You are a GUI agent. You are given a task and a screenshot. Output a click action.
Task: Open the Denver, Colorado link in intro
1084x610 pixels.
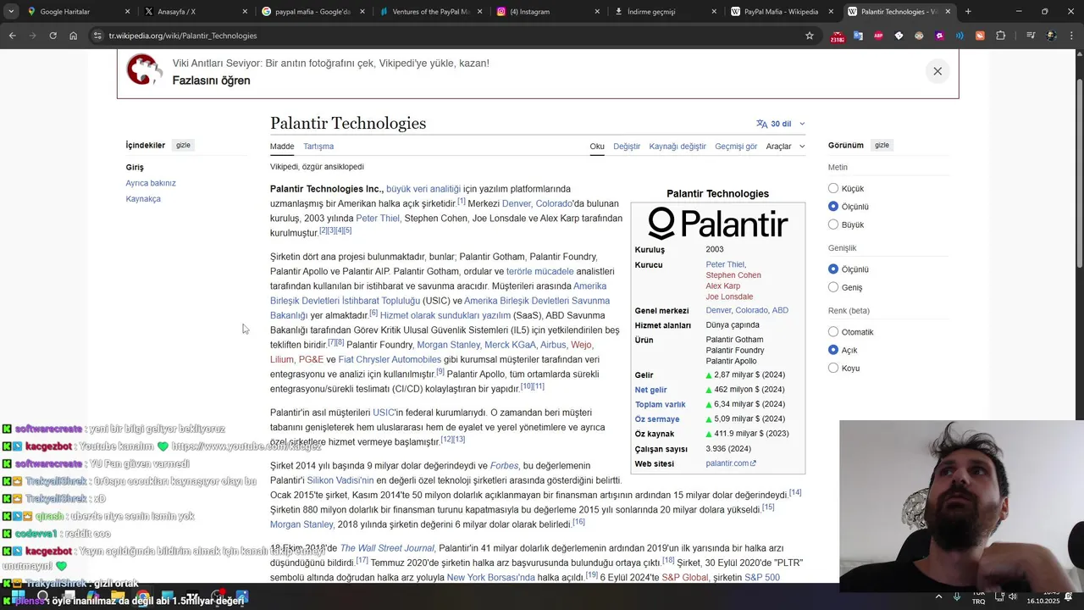537,204
